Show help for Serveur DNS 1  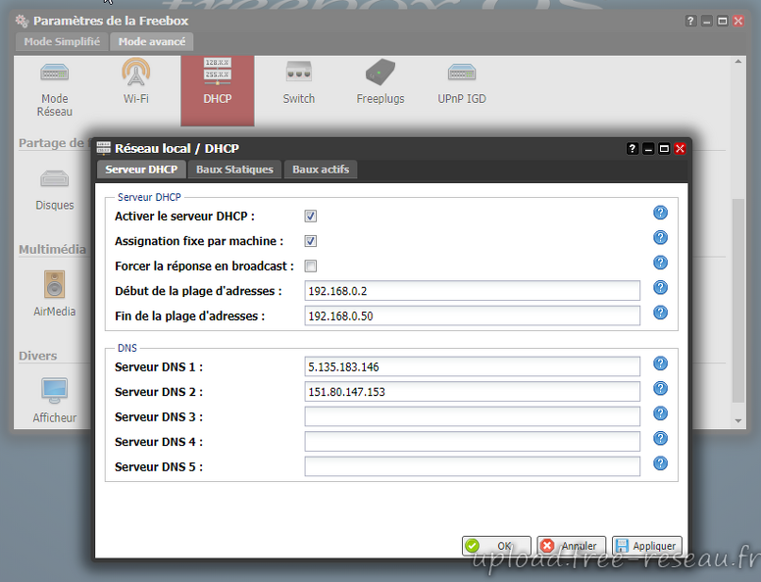click(x=660, y=364)
